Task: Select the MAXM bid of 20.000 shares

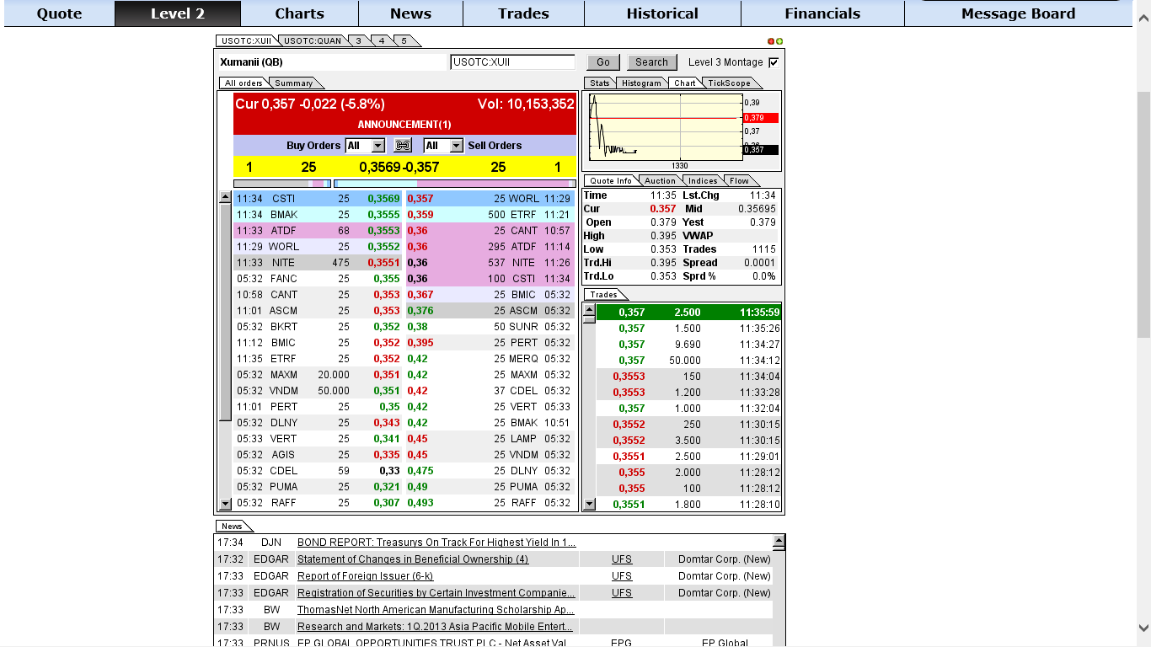Action: (x=319, y=375)
